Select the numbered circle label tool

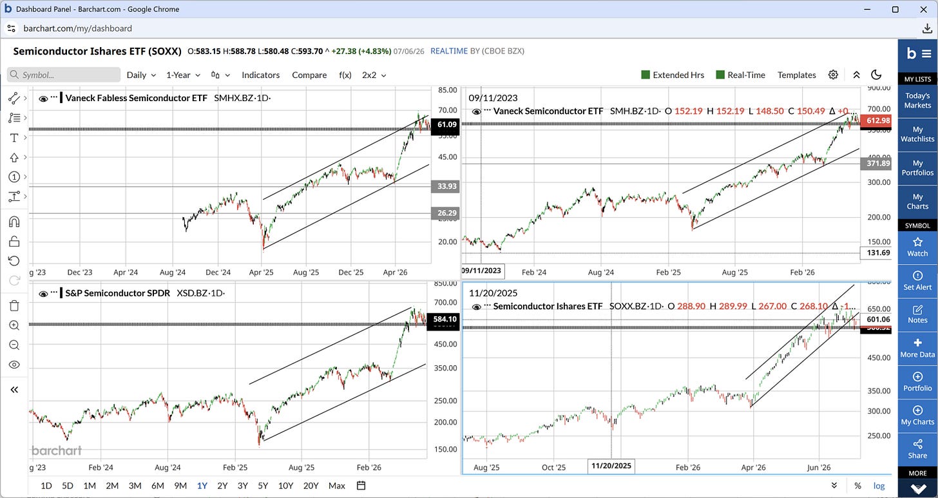point(14,177)
